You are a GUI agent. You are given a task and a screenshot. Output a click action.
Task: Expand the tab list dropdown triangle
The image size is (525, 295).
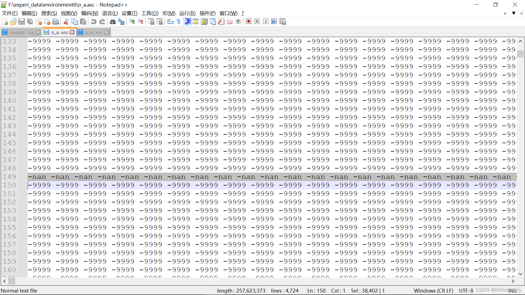tap(514, 13)
